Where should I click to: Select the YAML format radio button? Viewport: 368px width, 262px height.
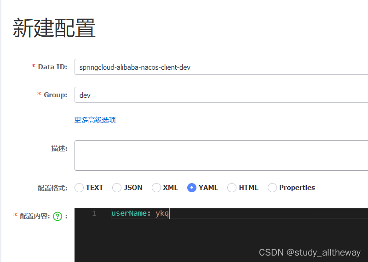click(192, 188)
